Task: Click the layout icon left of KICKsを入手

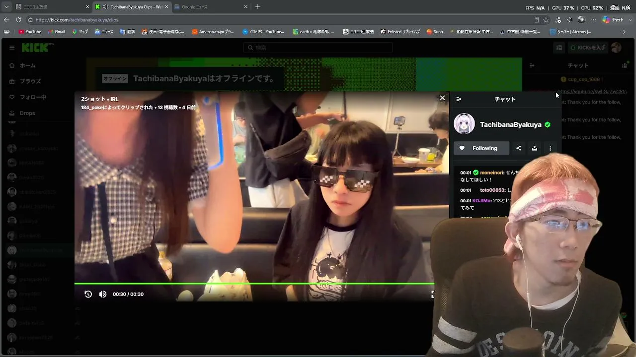Action: point(559,48)
